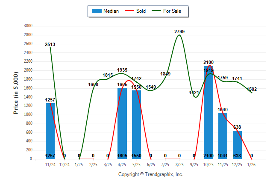The width and height of the screenshot is (276, 185).
Task: Click the Trendgraphix copyright text
Action: coord(150,174)
